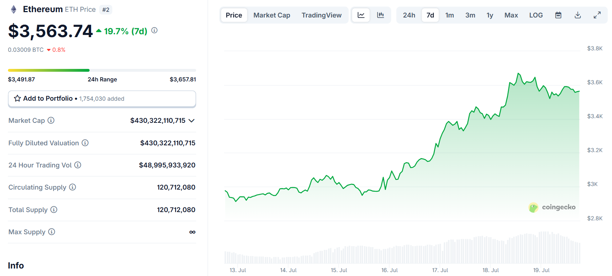Click the 1,754,030 added count text
This screenshot has width=612, height=276.
pyautogui.click(x=102, y=99)
